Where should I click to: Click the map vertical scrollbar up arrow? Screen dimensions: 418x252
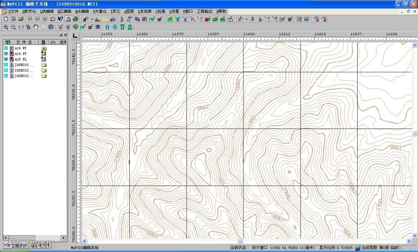pos(415,46)
